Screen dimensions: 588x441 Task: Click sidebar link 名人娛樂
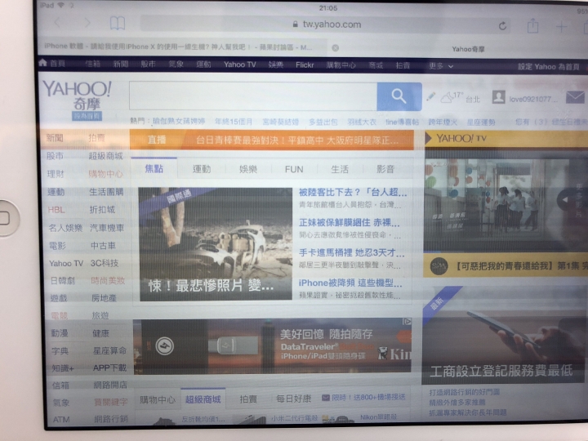pos(65,228)
